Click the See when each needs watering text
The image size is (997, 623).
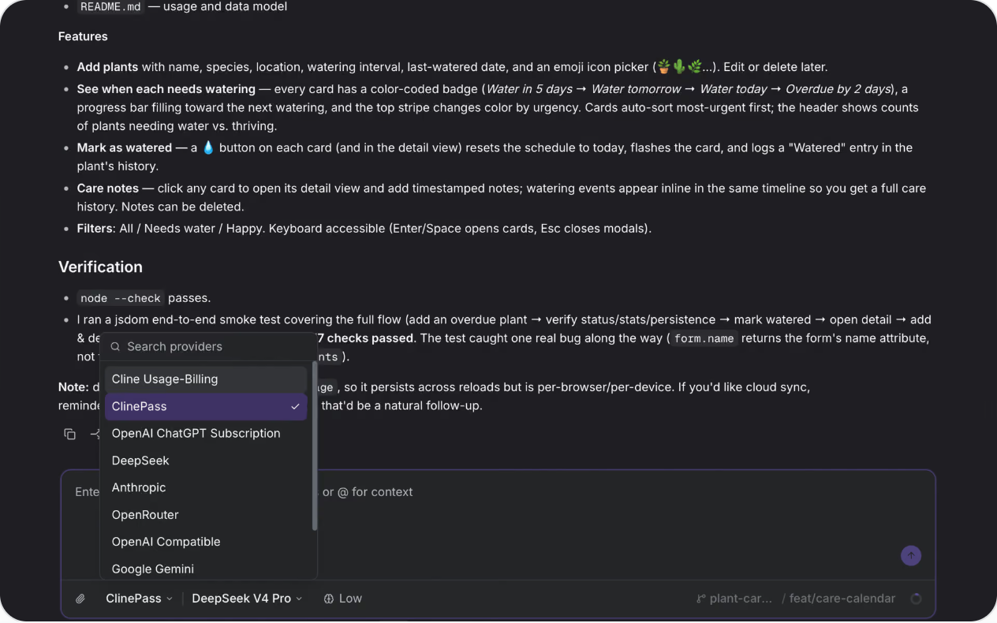pos(166,89)
